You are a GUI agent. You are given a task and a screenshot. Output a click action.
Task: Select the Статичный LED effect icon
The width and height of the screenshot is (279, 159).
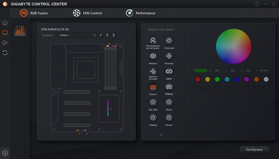click(169, 41)
